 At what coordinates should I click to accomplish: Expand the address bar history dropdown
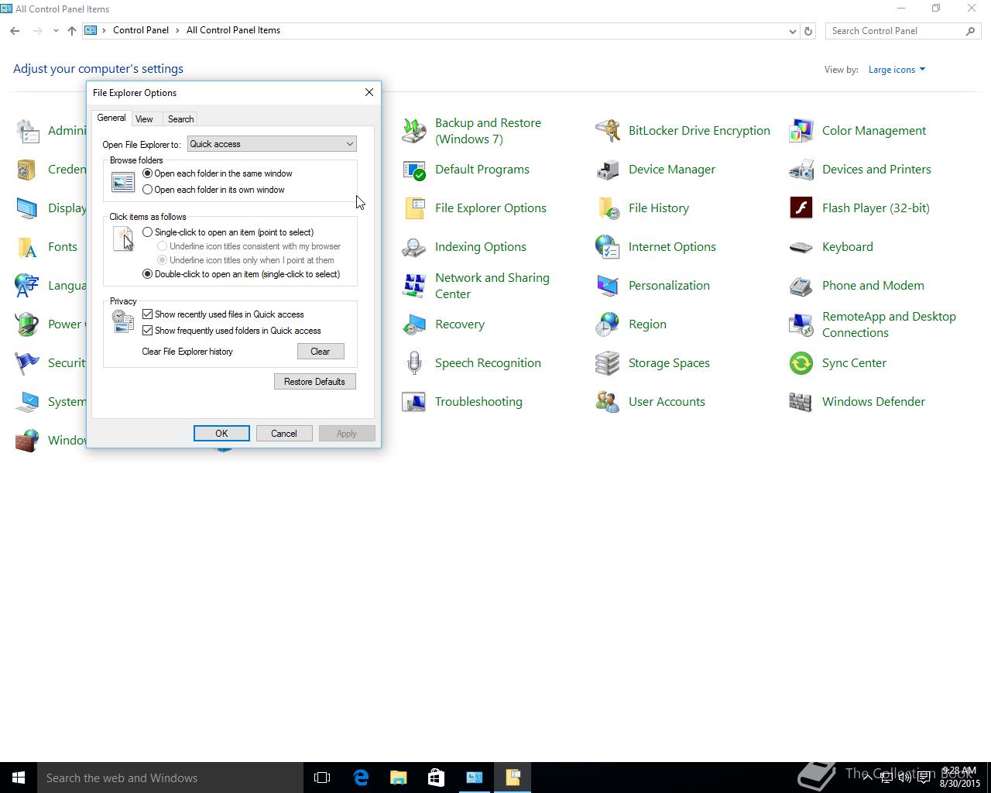[792, 31]
